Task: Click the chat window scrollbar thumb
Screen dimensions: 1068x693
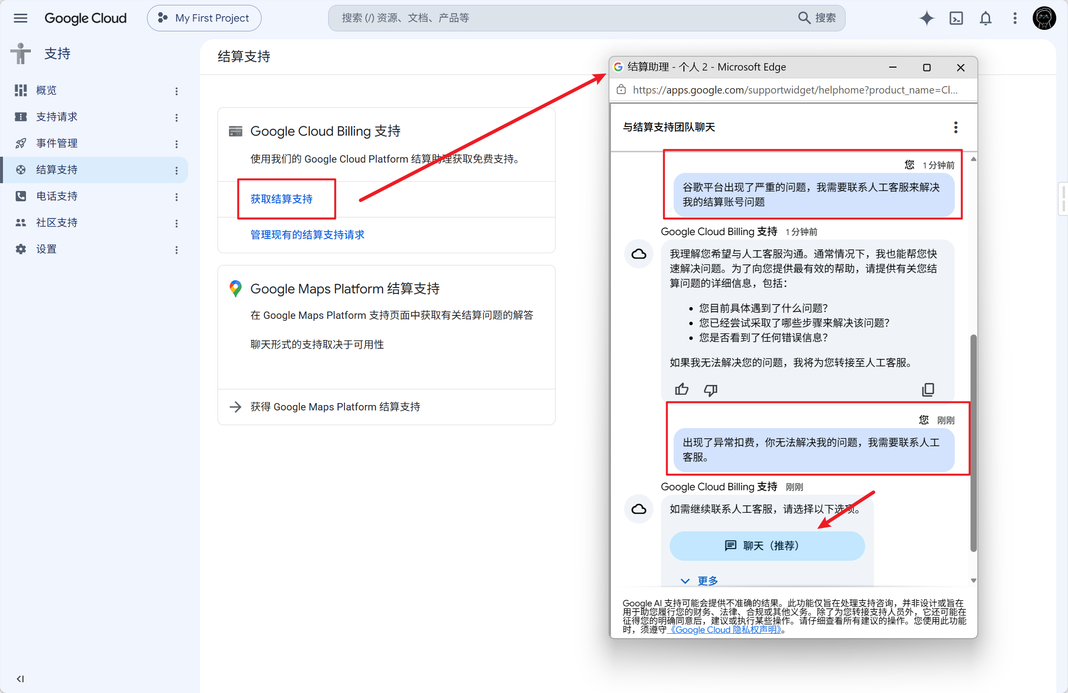Action: 973,443
